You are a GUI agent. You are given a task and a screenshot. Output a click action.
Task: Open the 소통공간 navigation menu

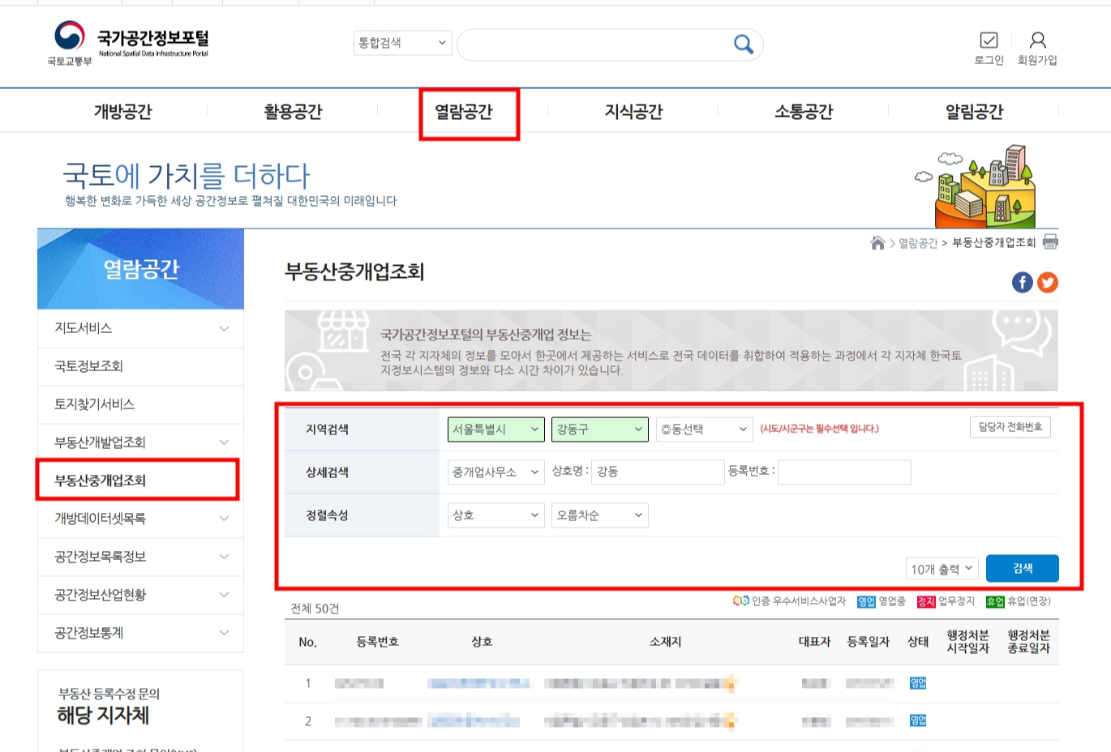[803, 111]
